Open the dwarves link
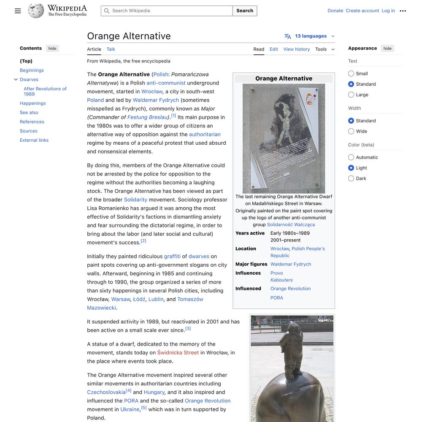422x422 pixels. pos(199,256)
